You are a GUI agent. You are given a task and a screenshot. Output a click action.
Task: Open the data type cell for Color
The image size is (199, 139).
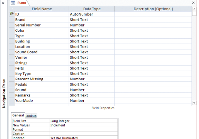(92, 30)
